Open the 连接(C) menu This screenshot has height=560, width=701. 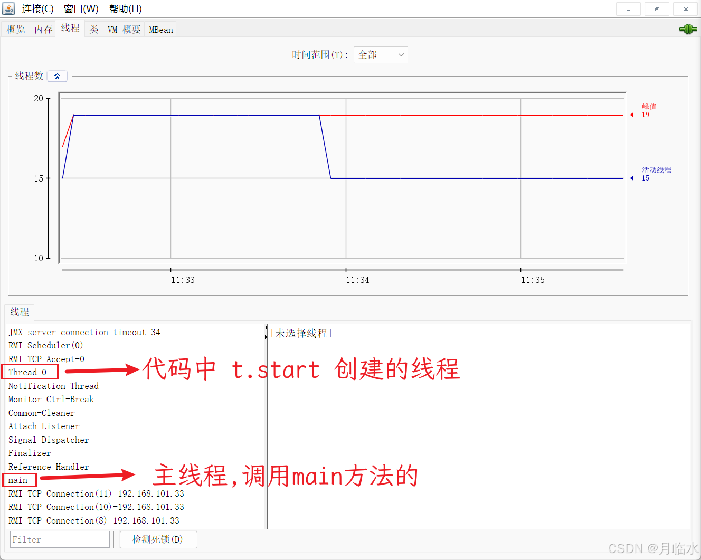(37, 9)
